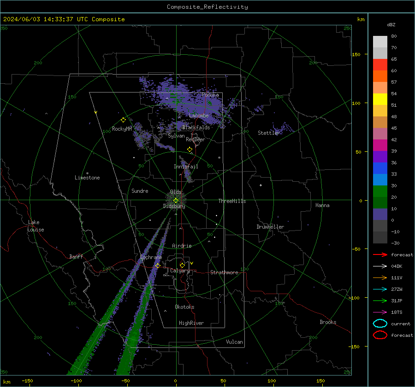Image resolution: width=415 pixels, height=387 pixels.
Task: Click the RockyMH map label
Action: click(x=122, y=129)
